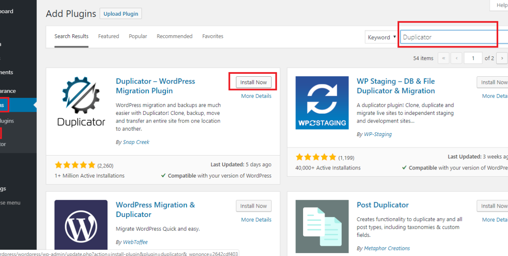Open the WP Staging – DB & File Duplicator title
The height and width of the screenshot is (256, 508).
click(396, 86)
